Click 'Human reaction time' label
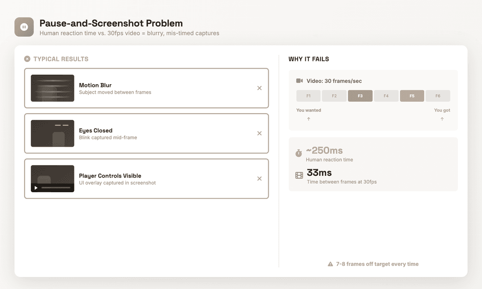Screen dimensions: 482x289 pyautogui.click(x=329, y=160)
